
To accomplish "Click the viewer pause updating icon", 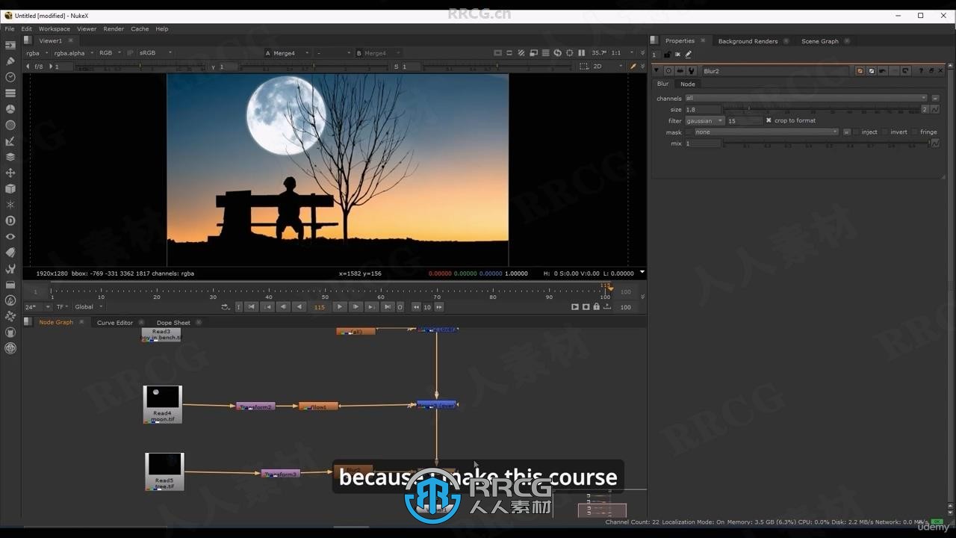I will (x=581, y=53).
